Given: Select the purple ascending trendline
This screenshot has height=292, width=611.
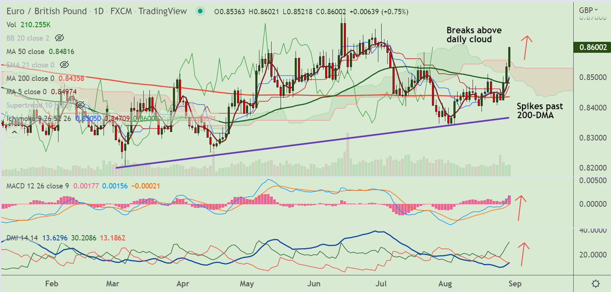Looking at the screenshot, I should point(313,143).
